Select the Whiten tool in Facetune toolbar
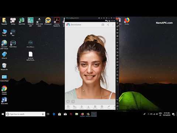177x133 pixels. coord(75,107)
